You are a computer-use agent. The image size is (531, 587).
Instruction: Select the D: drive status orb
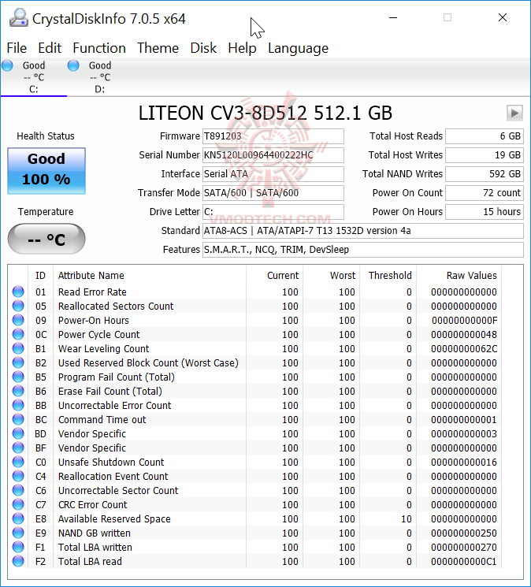tap(73, 65)
